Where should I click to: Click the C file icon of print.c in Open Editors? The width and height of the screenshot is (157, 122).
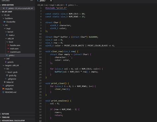(7, 8)
